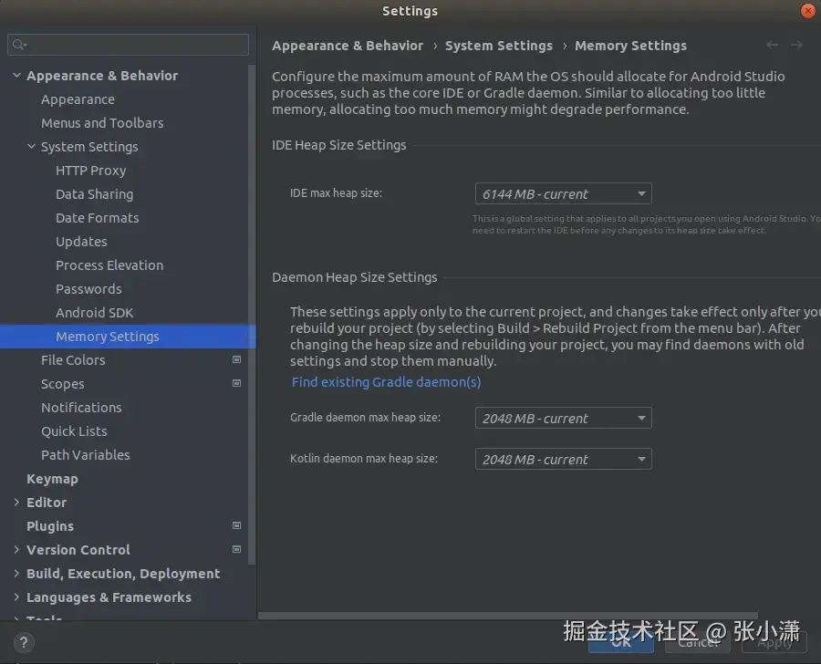Open Kotlin daemon max heap size dropdown
The image size is (821, 664).
(563, 459)
